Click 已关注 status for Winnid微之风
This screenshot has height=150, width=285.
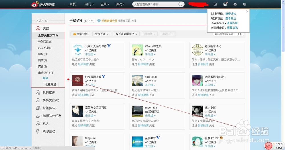[151, 50]
